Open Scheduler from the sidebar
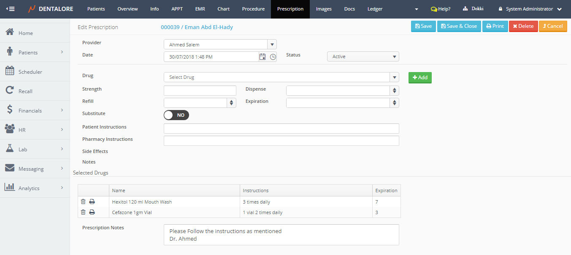Viewport: 571px width, 255px height. (30, 72)
